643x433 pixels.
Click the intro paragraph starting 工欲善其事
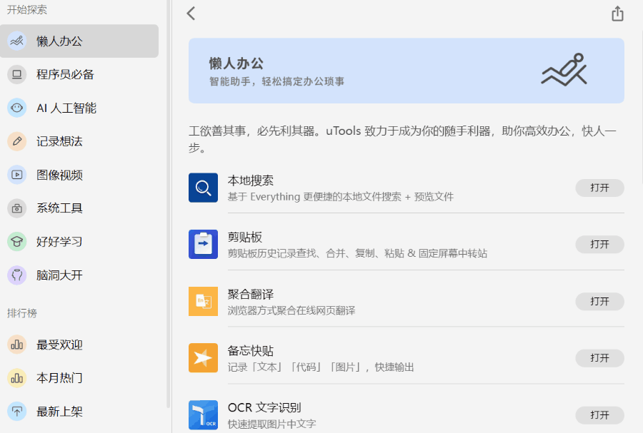tap(402, 139)
